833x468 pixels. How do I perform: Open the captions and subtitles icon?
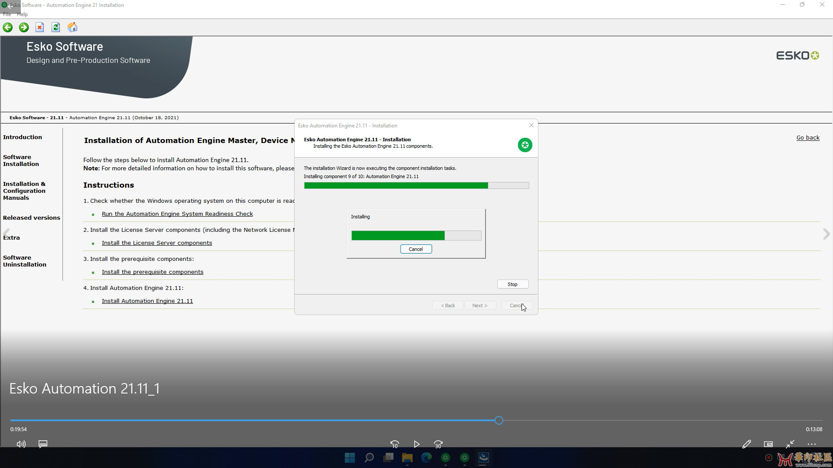(x=43, y=444)
